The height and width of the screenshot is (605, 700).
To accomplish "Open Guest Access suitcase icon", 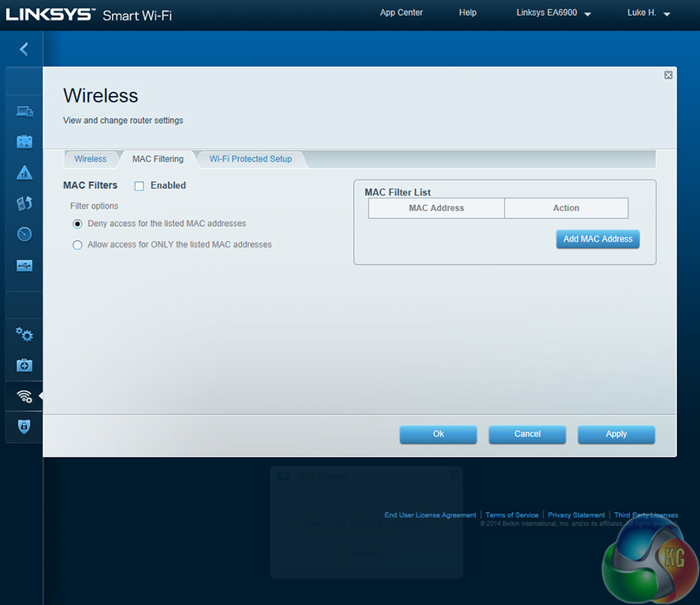I will tap(24, 142).
